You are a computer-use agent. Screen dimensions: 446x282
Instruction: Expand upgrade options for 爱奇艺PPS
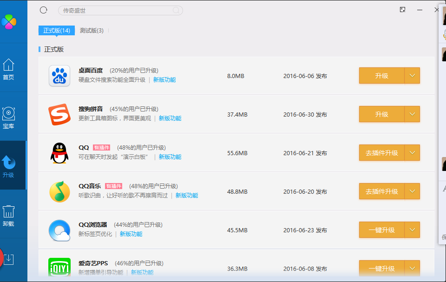pos(412,268)
